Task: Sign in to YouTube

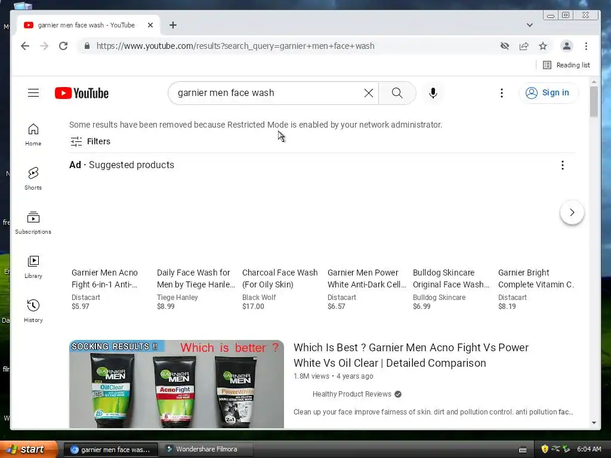Action: [549, 92]
